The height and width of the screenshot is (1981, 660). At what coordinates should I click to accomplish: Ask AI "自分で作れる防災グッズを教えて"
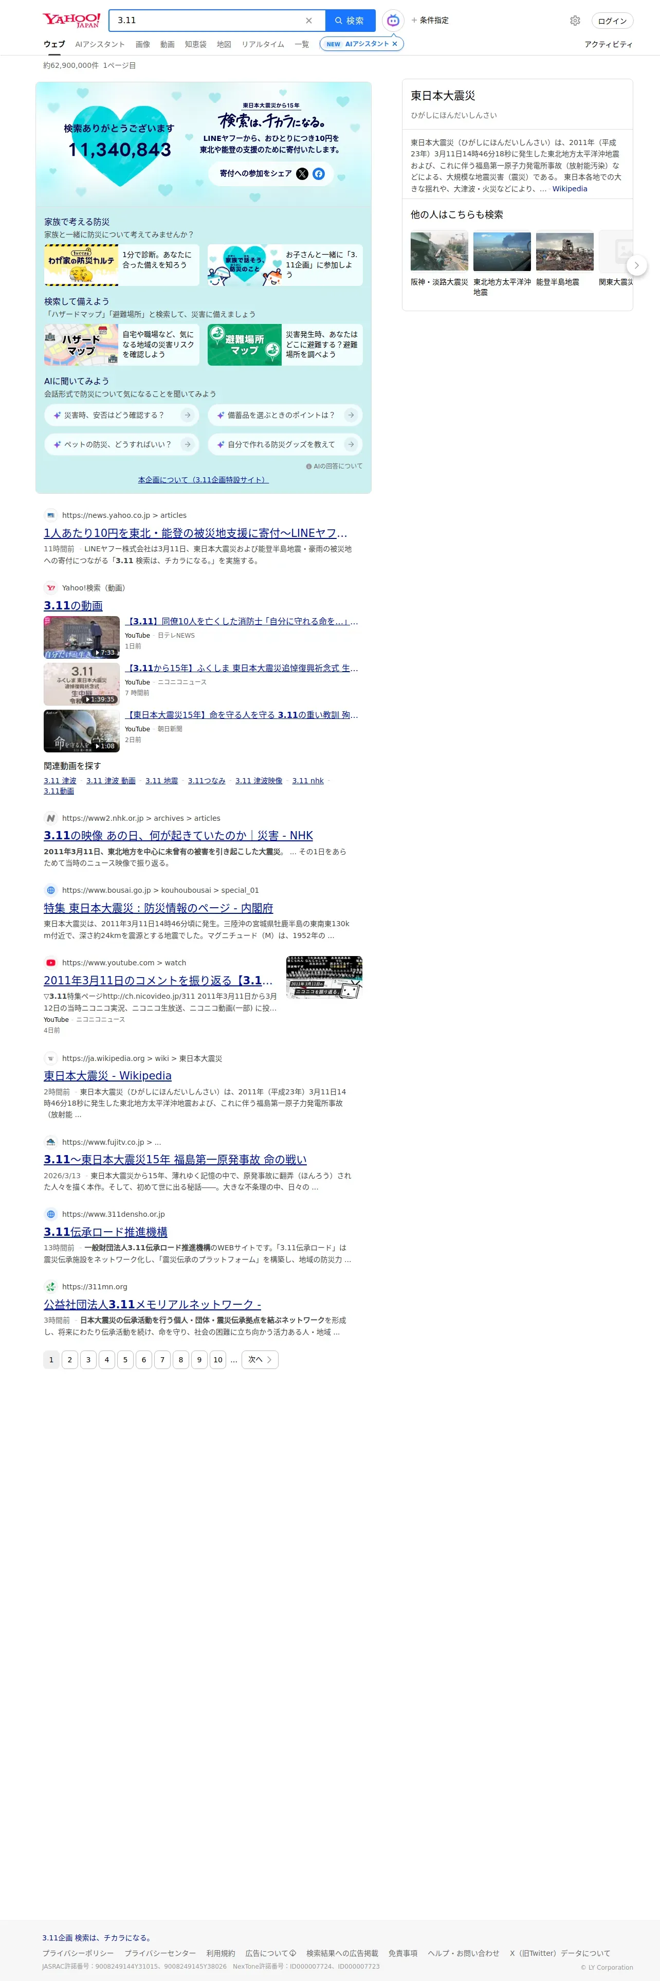point(285,444)
